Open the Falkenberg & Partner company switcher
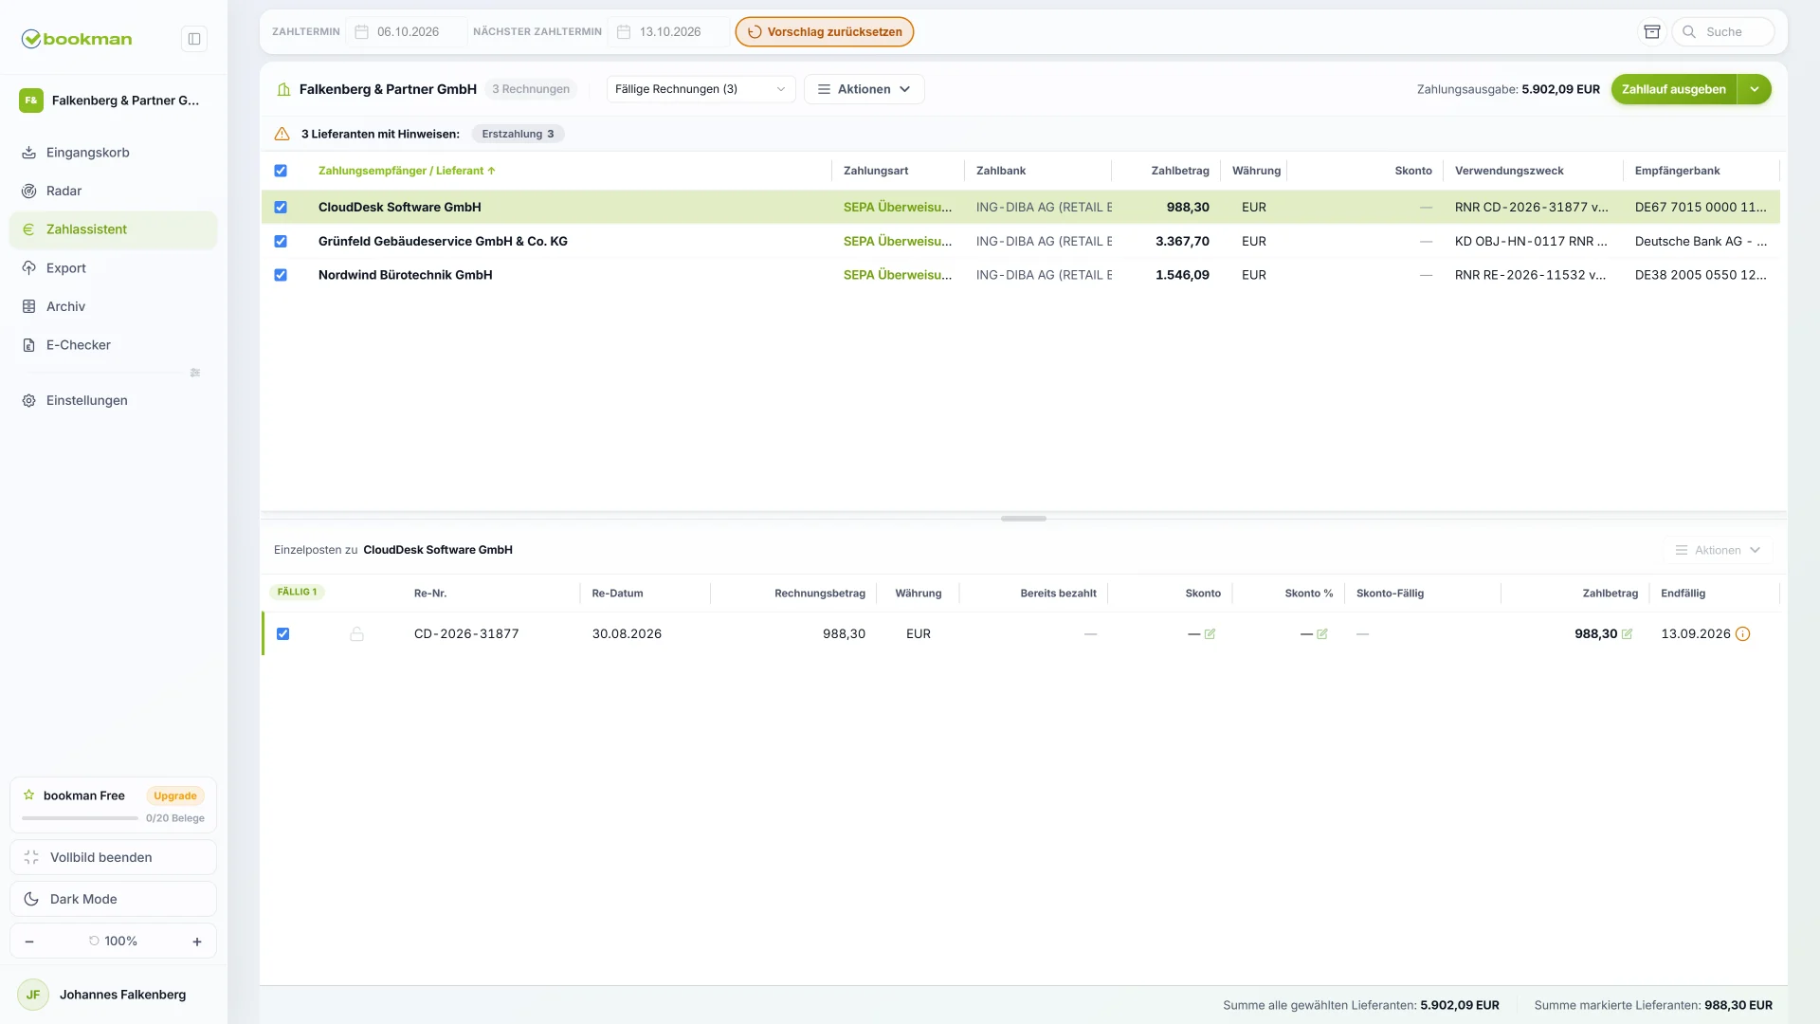The image size is (1820, 1024). coord(113,101)
